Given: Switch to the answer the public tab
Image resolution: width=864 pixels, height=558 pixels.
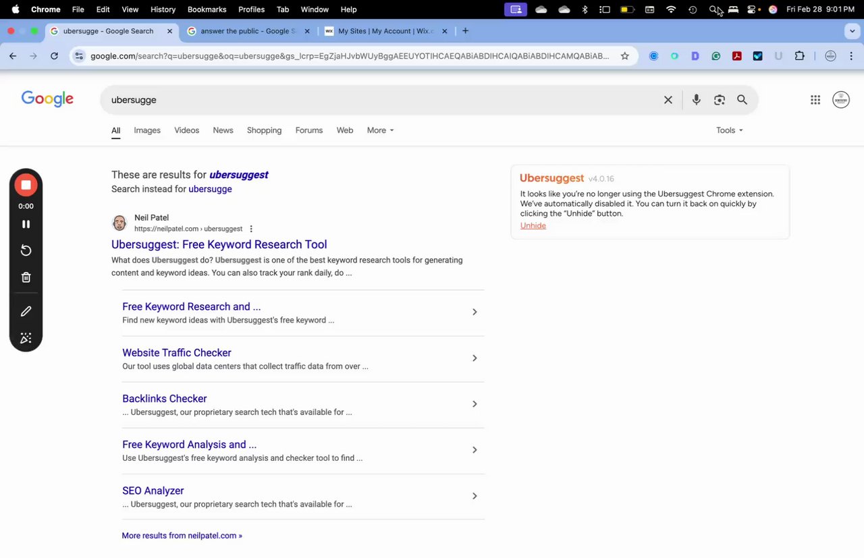Looking at the screenshot, I should tap(248, 31).
